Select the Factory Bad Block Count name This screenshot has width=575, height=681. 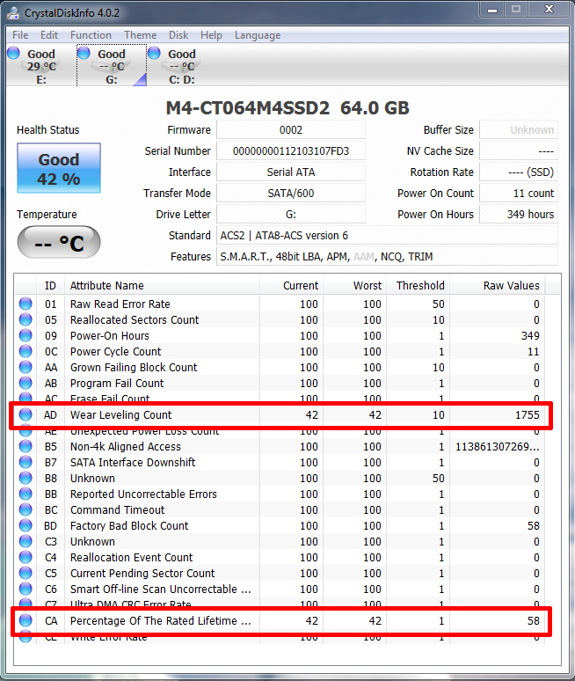coord(129,526)
